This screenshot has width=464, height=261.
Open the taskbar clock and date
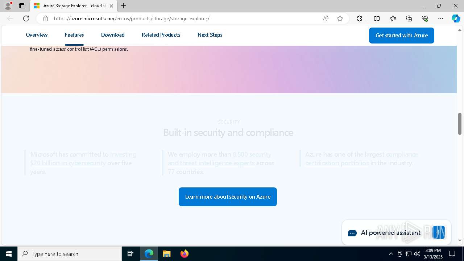[433, 254]
